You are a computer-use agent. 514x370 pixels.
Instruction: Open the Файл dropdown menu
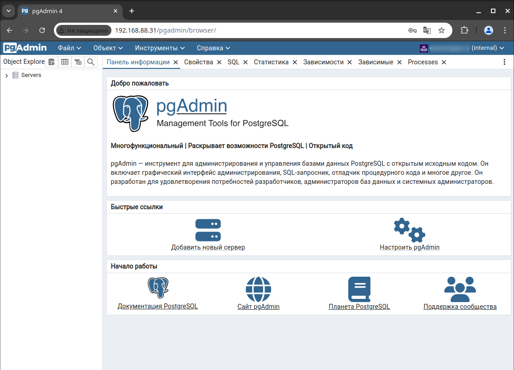[69, 48]
